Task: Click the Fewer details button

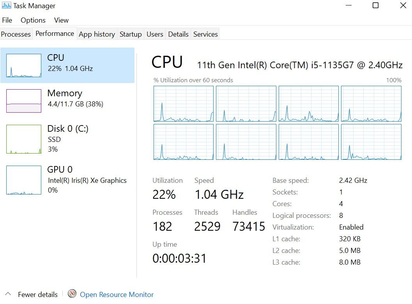Action: 38,294
